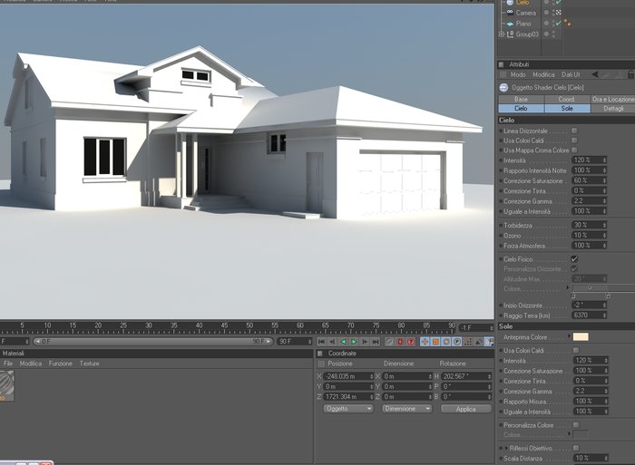The image size is (635, 465).
Task: Click frame 50 on the timeline ruler
Action: coord(249,327)
